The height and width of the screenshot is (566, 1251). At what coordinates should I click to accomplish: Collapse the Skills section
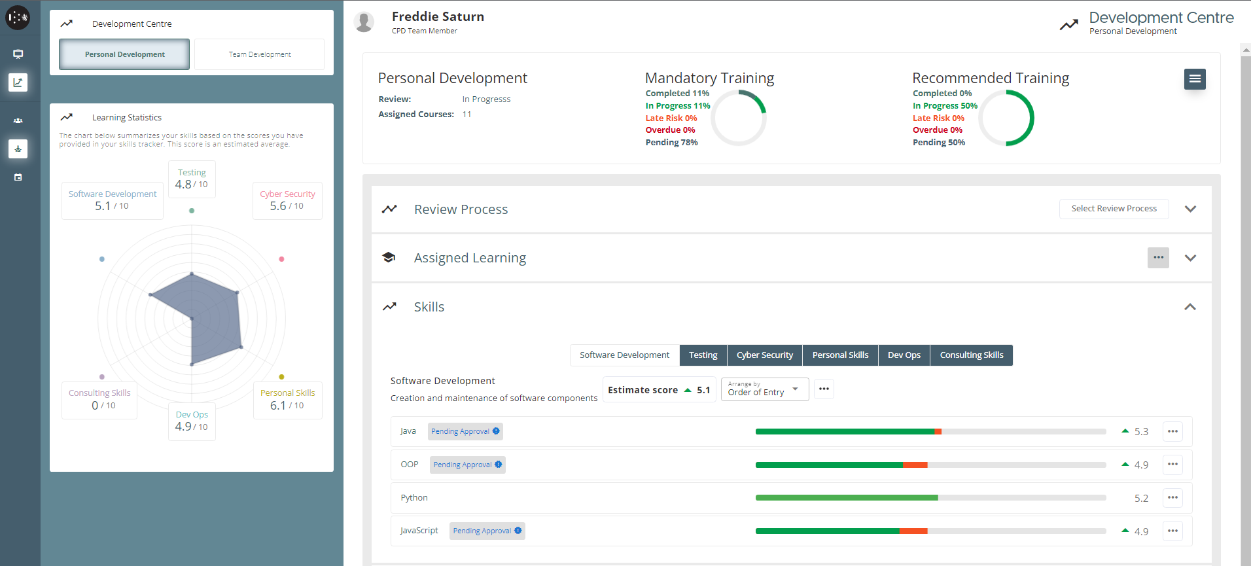[1190, 307]
